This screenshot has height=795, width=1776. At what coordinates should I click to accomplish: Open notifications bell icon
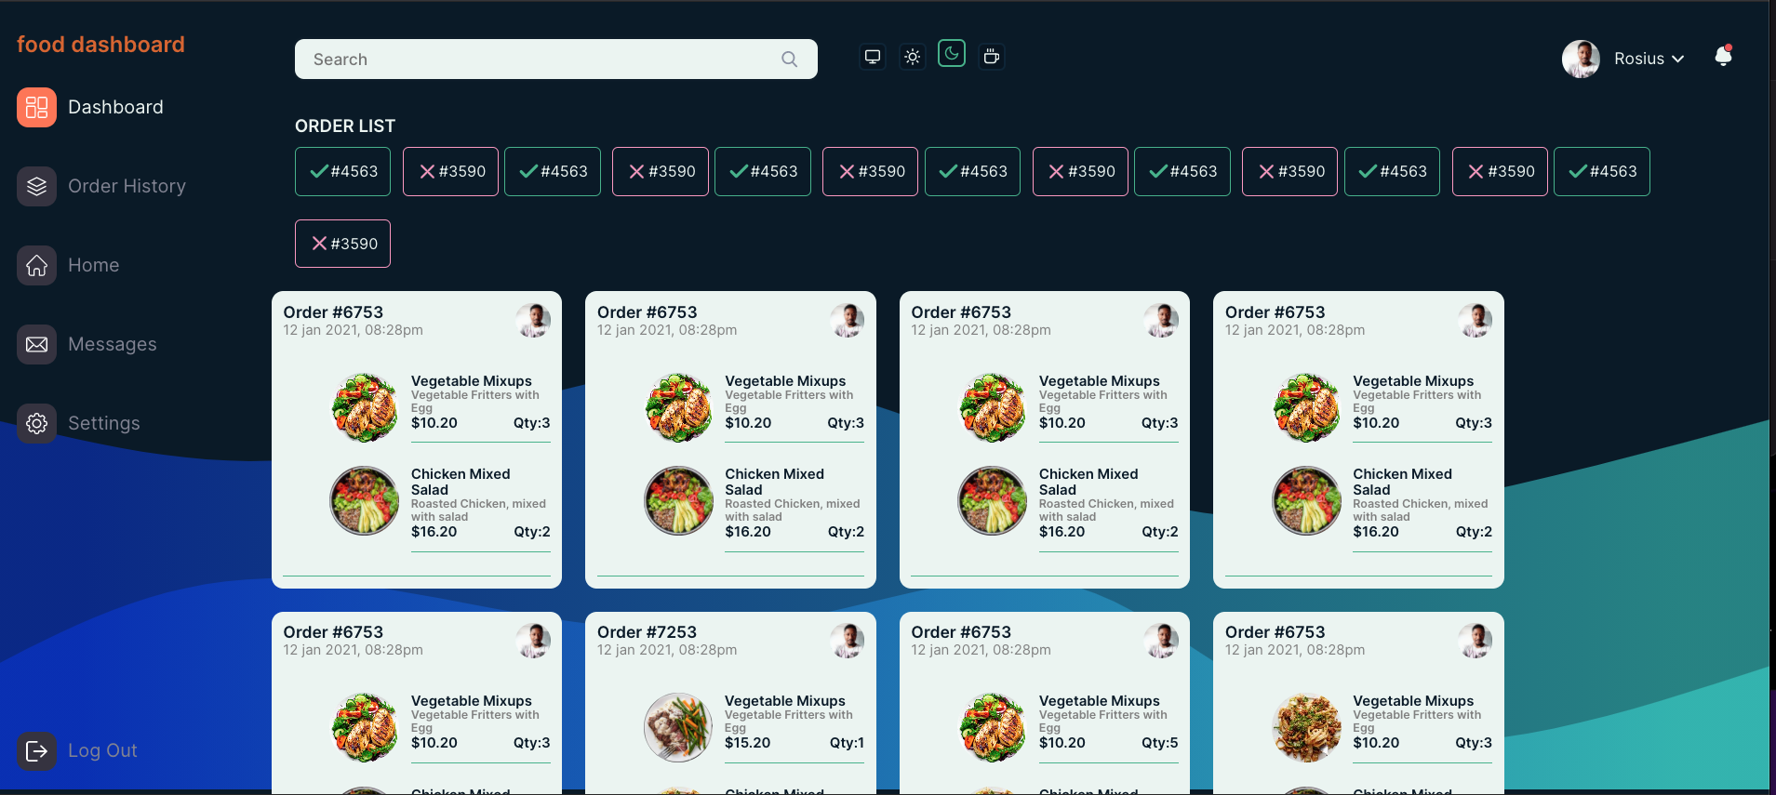pyautogui.click(x=1724, y=56)
